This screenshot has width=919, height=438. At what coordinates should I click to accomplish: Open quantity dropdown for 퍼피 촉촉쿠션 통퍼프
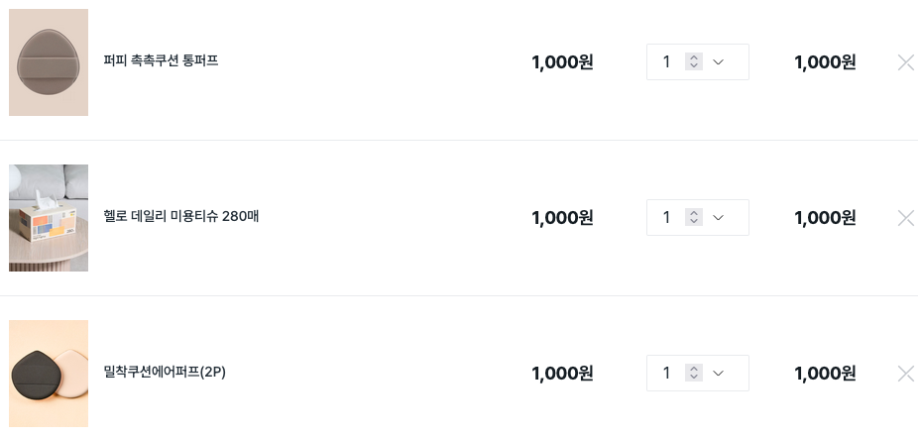pyautogui.click(x=719, y=62)
